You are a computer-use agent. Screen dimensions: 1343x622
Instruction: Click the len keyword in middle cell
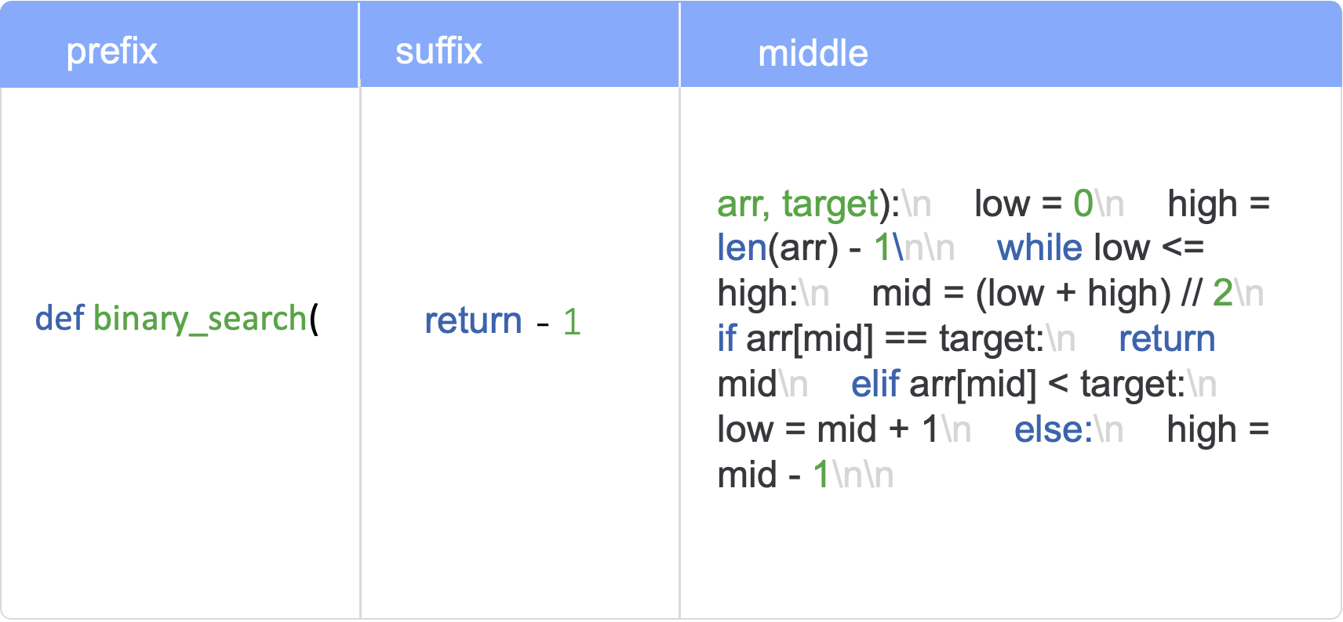[x=742, y=248]
